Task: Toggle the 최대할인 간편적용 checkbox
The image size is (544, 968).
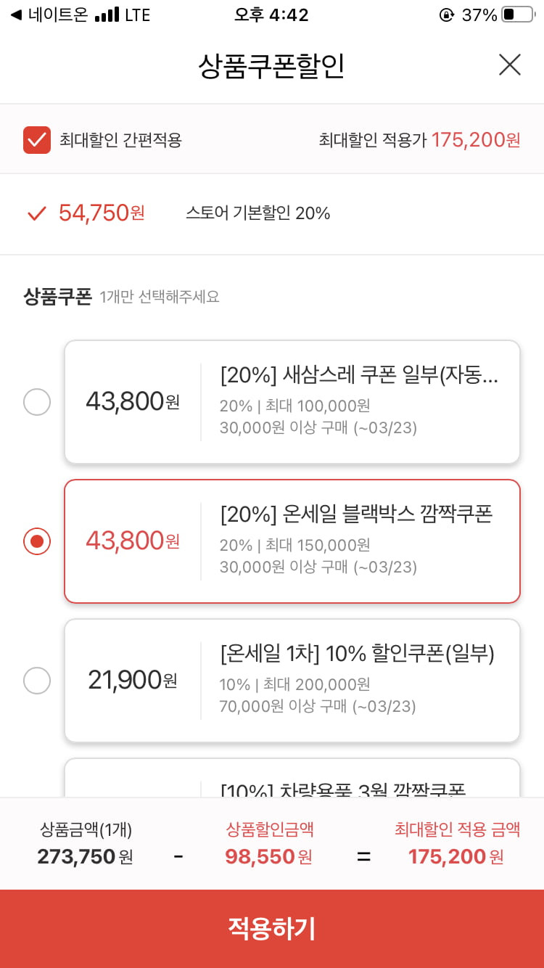Action: pyautogui.click(x=37, y=140)
